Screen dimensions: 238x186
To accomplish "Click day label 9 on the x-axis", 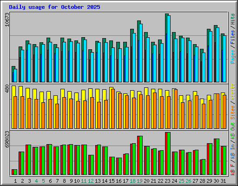I will [x=71, y=181].
